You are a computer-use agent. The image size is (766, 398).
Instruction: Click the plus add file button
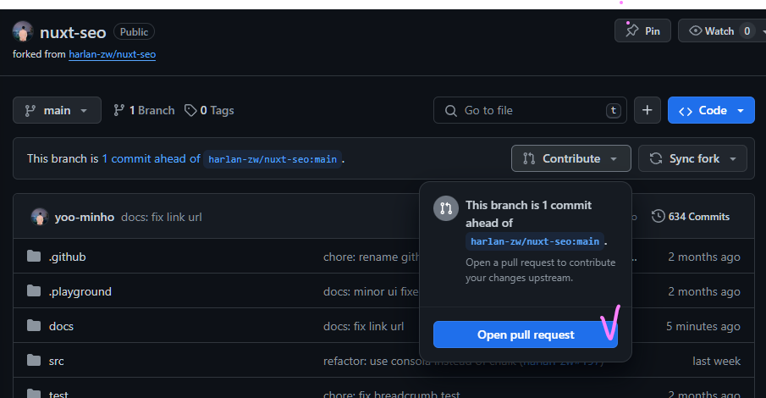pos(648,110)
